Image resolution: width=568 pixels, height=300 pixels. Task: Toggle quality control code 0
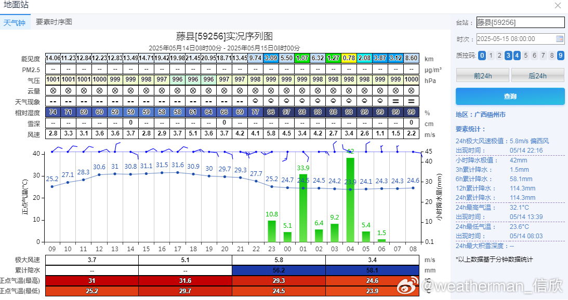click(x=482, y=56)
